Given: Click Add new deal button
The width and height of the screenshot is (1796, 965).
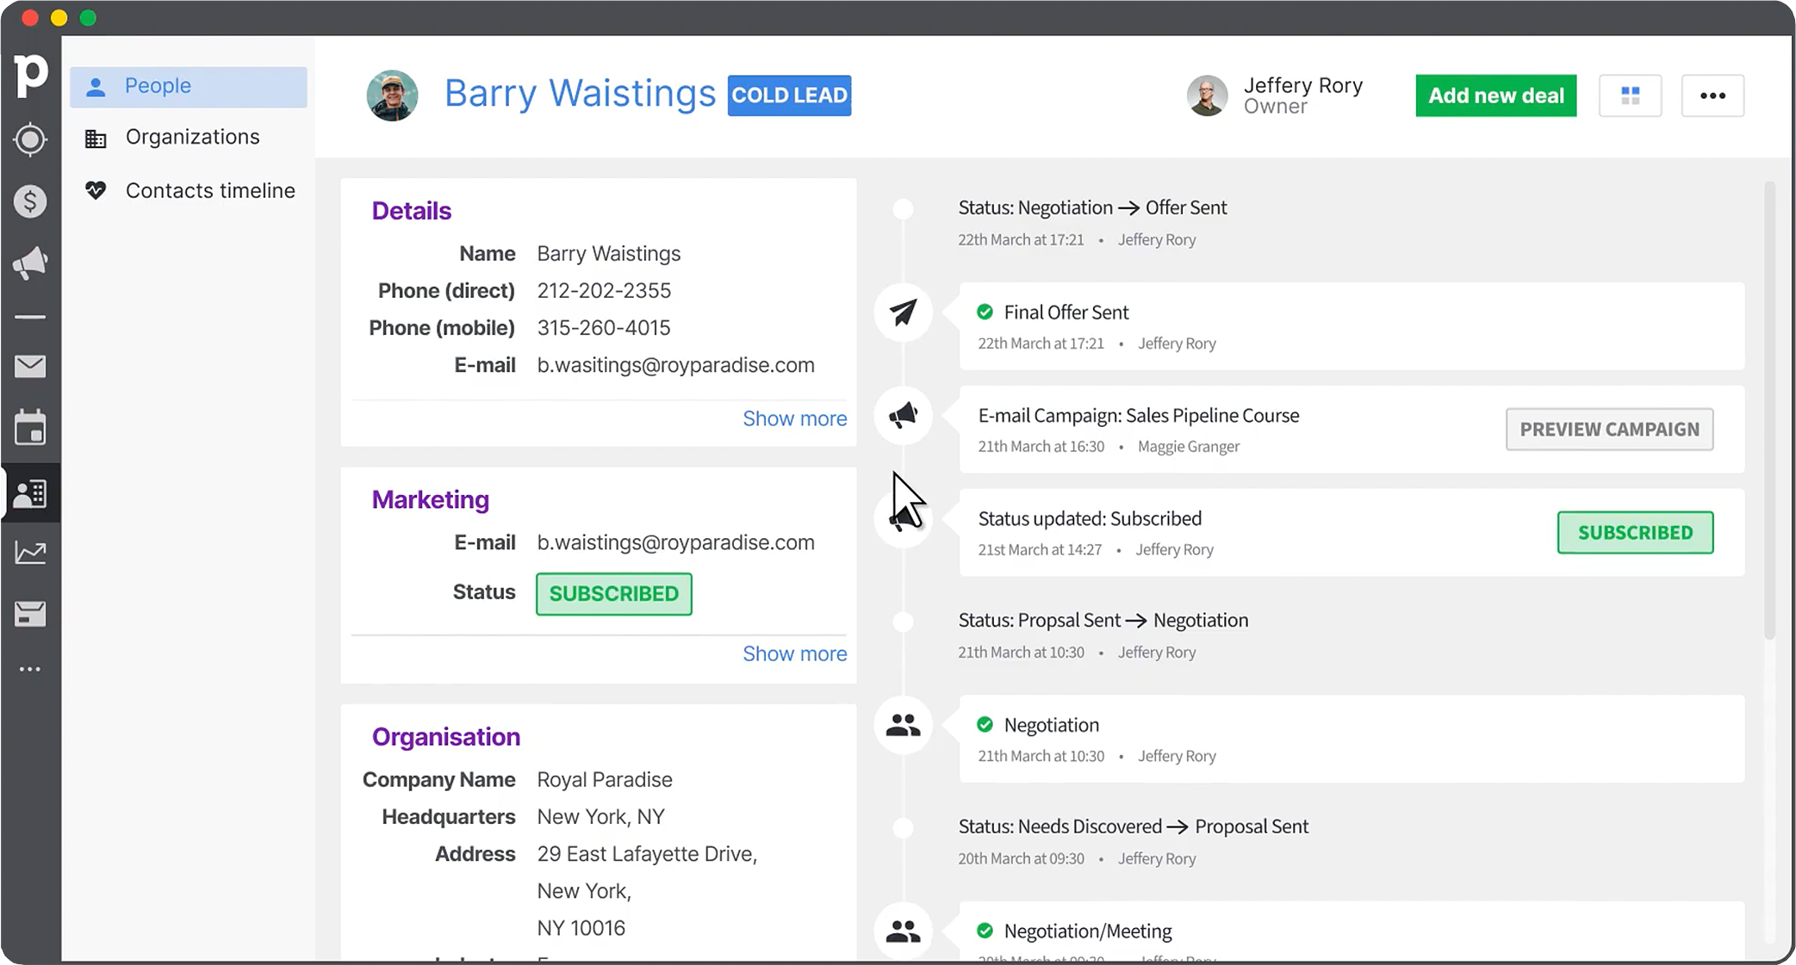Looking at the screenshot, I should pyautogui.click(x=1496, y=95).
